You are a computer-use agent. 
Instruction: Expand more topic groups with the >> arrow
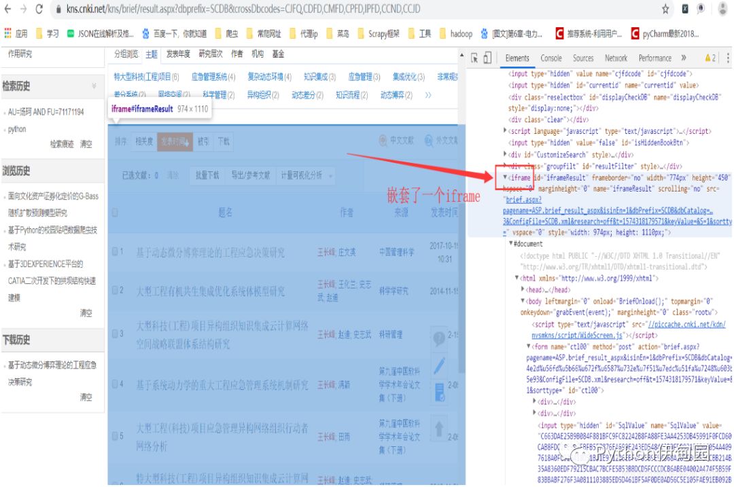[428, 95]
